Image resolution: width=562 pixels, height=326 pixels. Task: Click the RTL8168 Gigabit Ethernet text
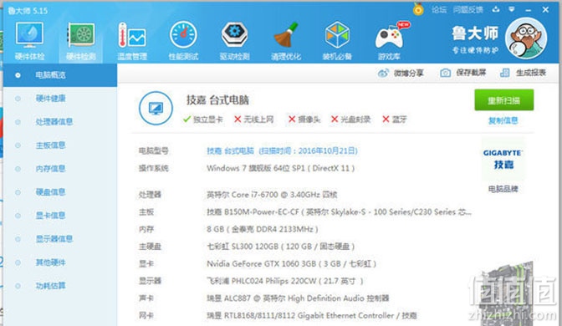[312, 316]
